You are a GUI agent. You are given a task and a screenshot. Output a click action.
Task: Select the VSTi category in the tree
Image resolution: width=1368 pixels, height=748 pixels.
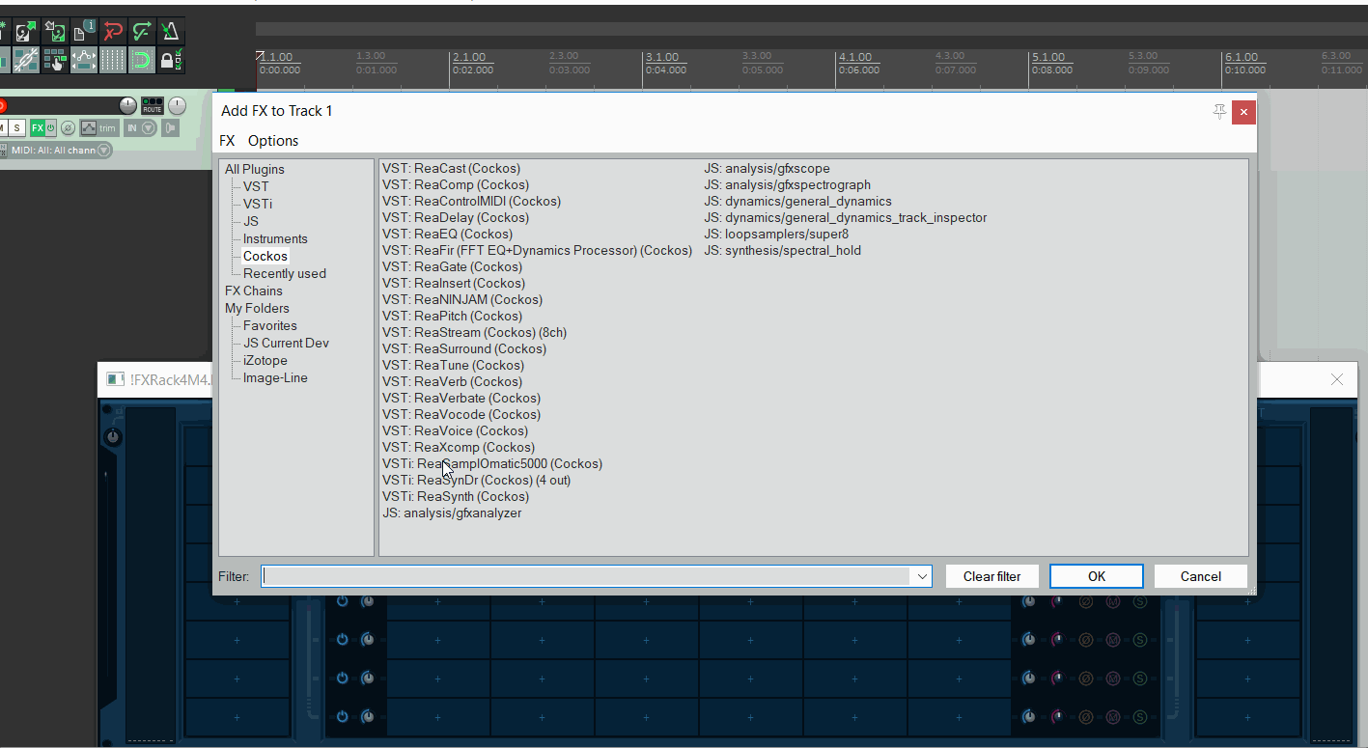(x=258, y=204)
